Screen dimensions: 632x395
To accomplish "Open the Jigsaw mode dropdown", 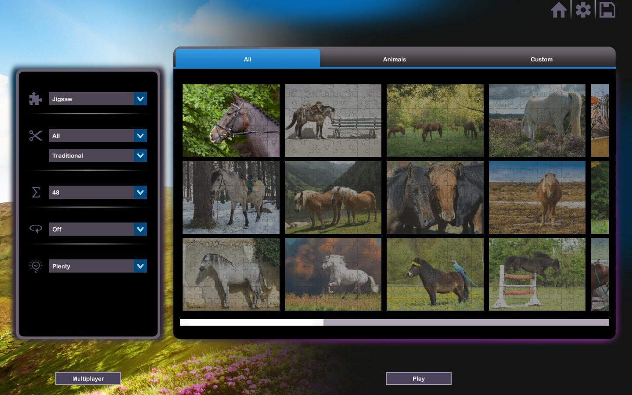I will point(98,99).
